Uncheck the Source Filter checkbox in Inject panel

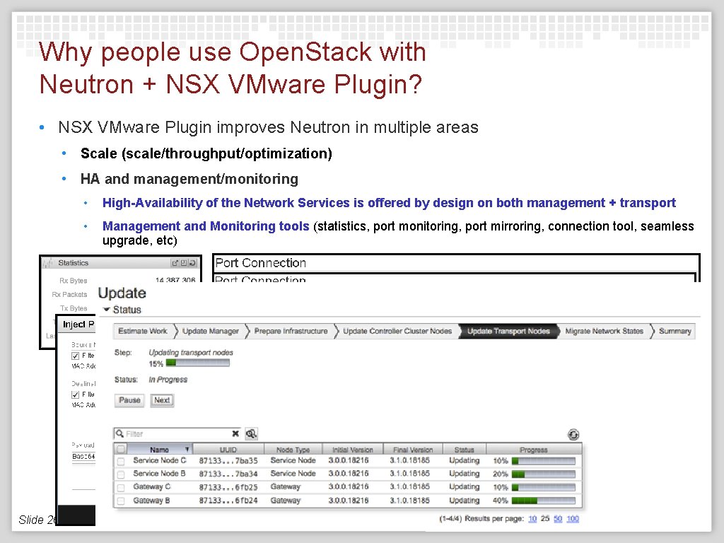coord(75,356)
